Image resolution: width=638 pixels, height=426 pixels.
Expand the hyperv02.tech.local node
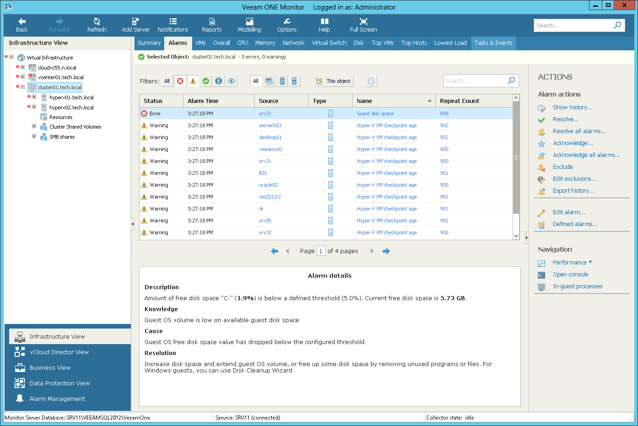click(34, 107)
